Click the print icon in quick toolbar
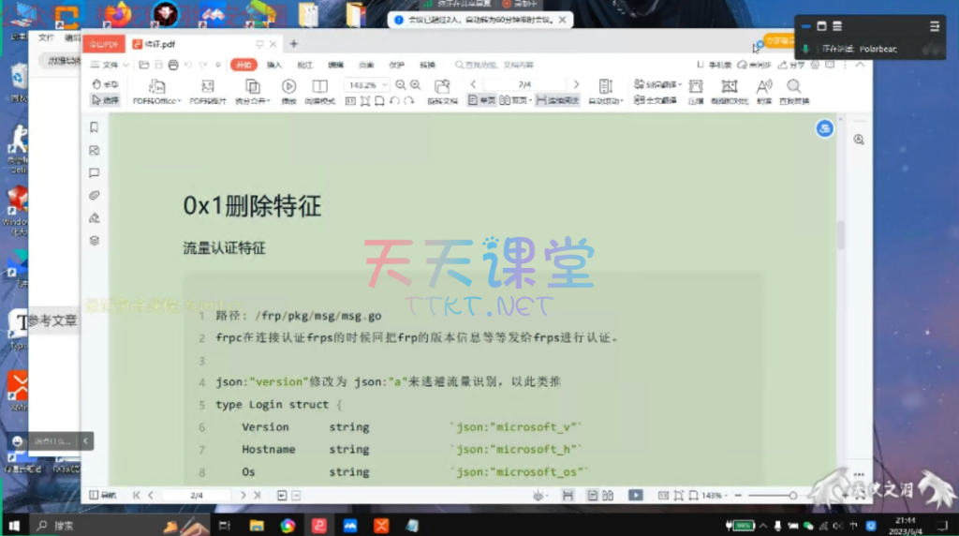 pos(172,65)
